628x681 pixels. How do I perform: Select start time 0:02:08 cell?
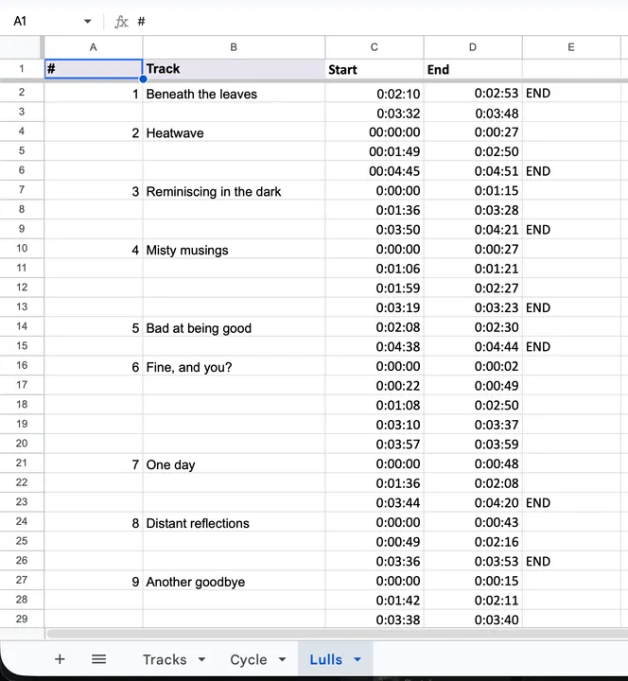375,327
